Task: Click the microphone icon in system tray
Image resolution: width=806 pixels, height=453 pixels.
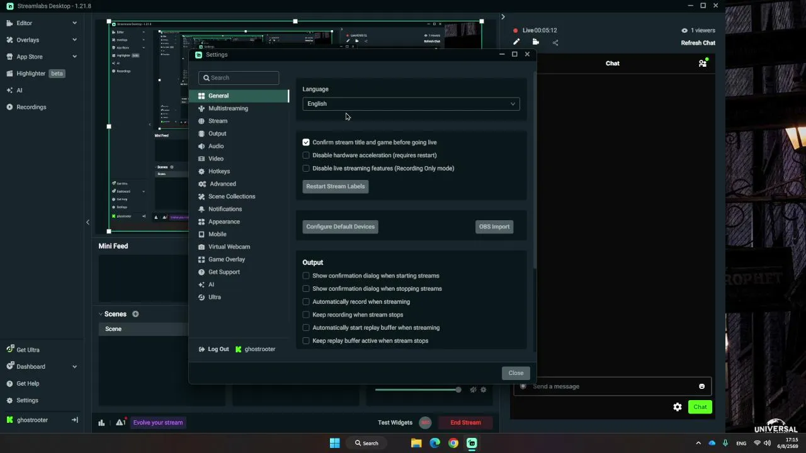Action: (x=725, y=443)
